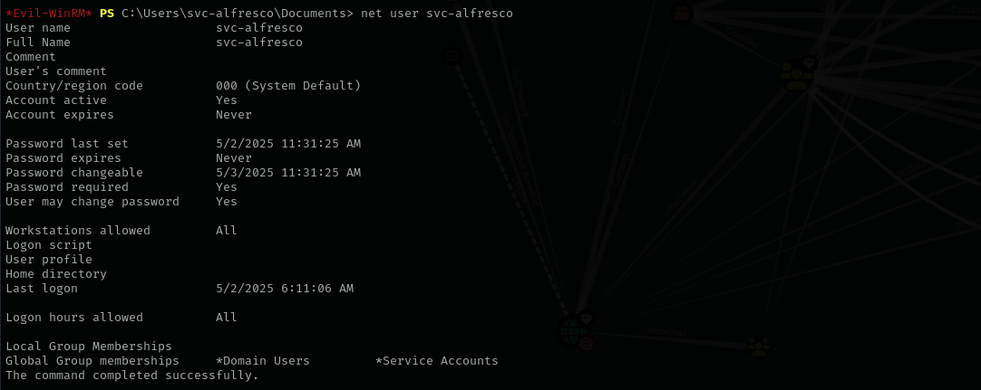Click the domain globe node in the graph

(x=572, y=331)
